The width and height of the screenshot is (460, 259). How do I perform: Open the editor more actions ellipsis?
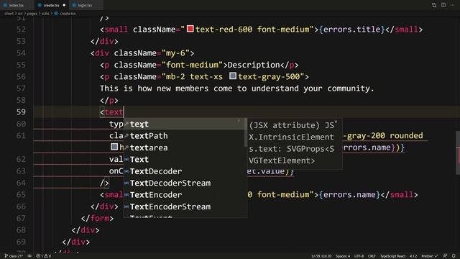coord(452,5)
